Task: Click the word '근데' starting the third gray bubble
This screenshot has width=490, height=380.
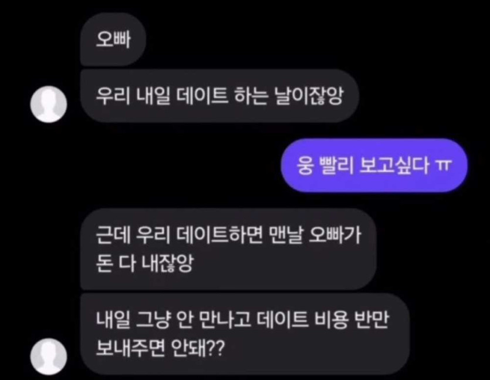Action: [113, 235]
